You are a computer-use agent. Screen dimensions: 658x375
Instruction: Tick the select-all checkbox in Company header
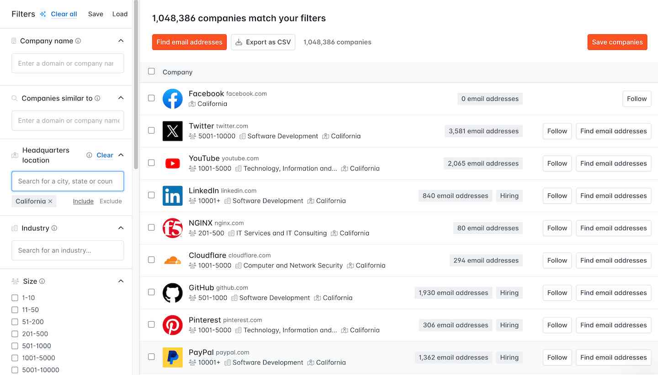click(x=151, y=71)
